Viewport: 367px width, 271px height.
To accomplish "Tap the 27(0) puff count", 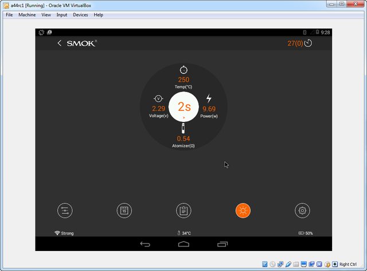I will tap(295, 43).
